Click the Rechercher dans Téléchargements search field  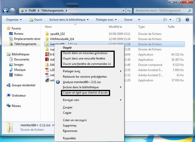(161, 11)
